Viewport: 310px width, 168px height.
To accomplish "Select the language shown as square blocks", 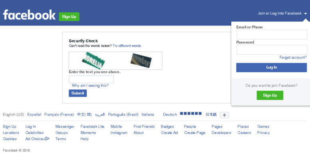I will click(x=191, y=114).
